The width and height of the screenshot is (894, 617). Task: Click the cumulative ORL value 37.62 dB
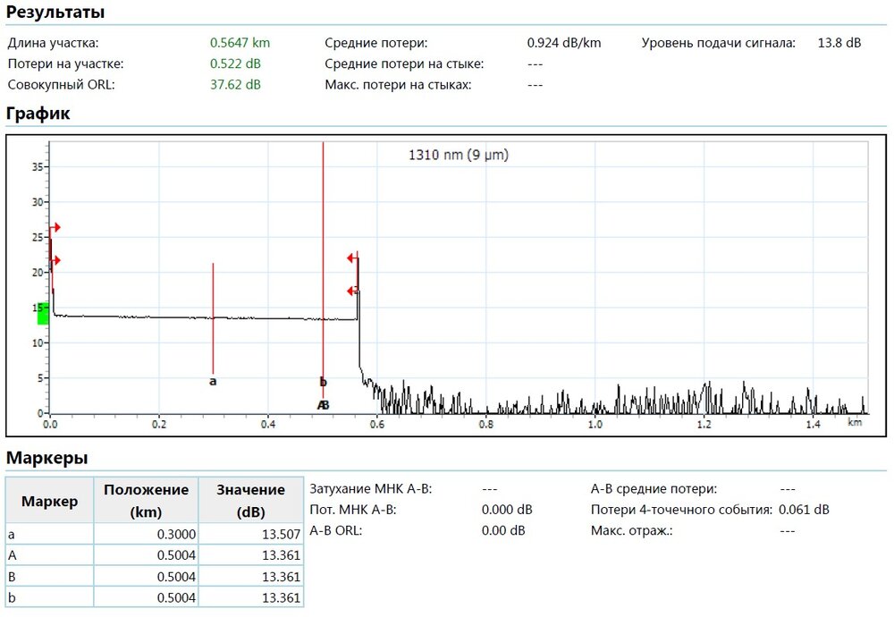(235, 85)
